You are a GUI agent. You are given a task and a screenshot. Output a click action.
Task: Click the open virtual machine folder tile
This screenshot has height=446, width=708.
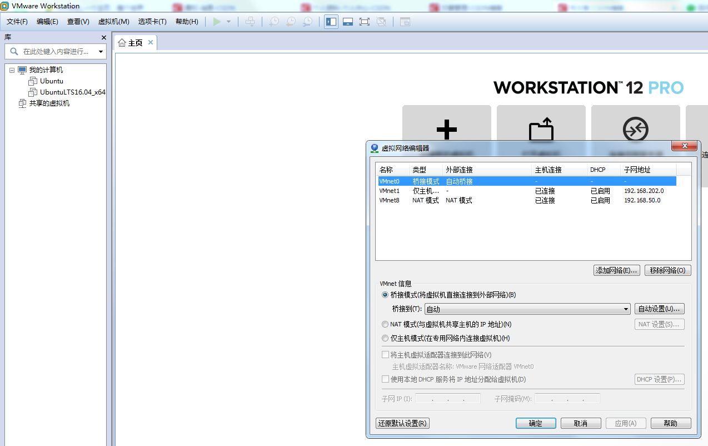point(541,130)
